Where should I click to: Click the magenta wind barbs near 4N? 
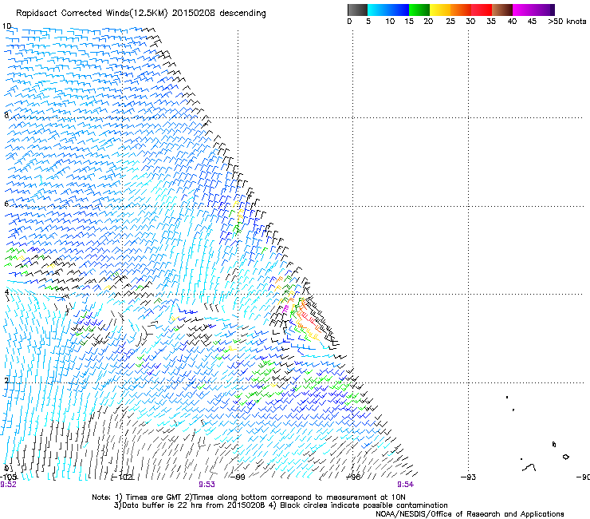click(x=285, y=309)
